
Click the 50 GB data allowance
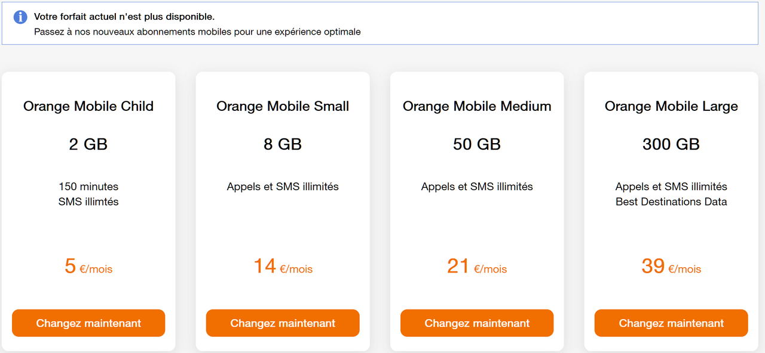[x=477, y=144]
